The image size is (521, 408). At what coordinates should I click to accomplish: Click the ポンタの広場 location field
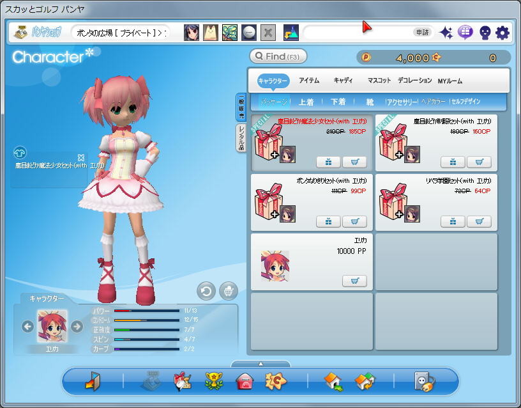click(x=121, y=33)
